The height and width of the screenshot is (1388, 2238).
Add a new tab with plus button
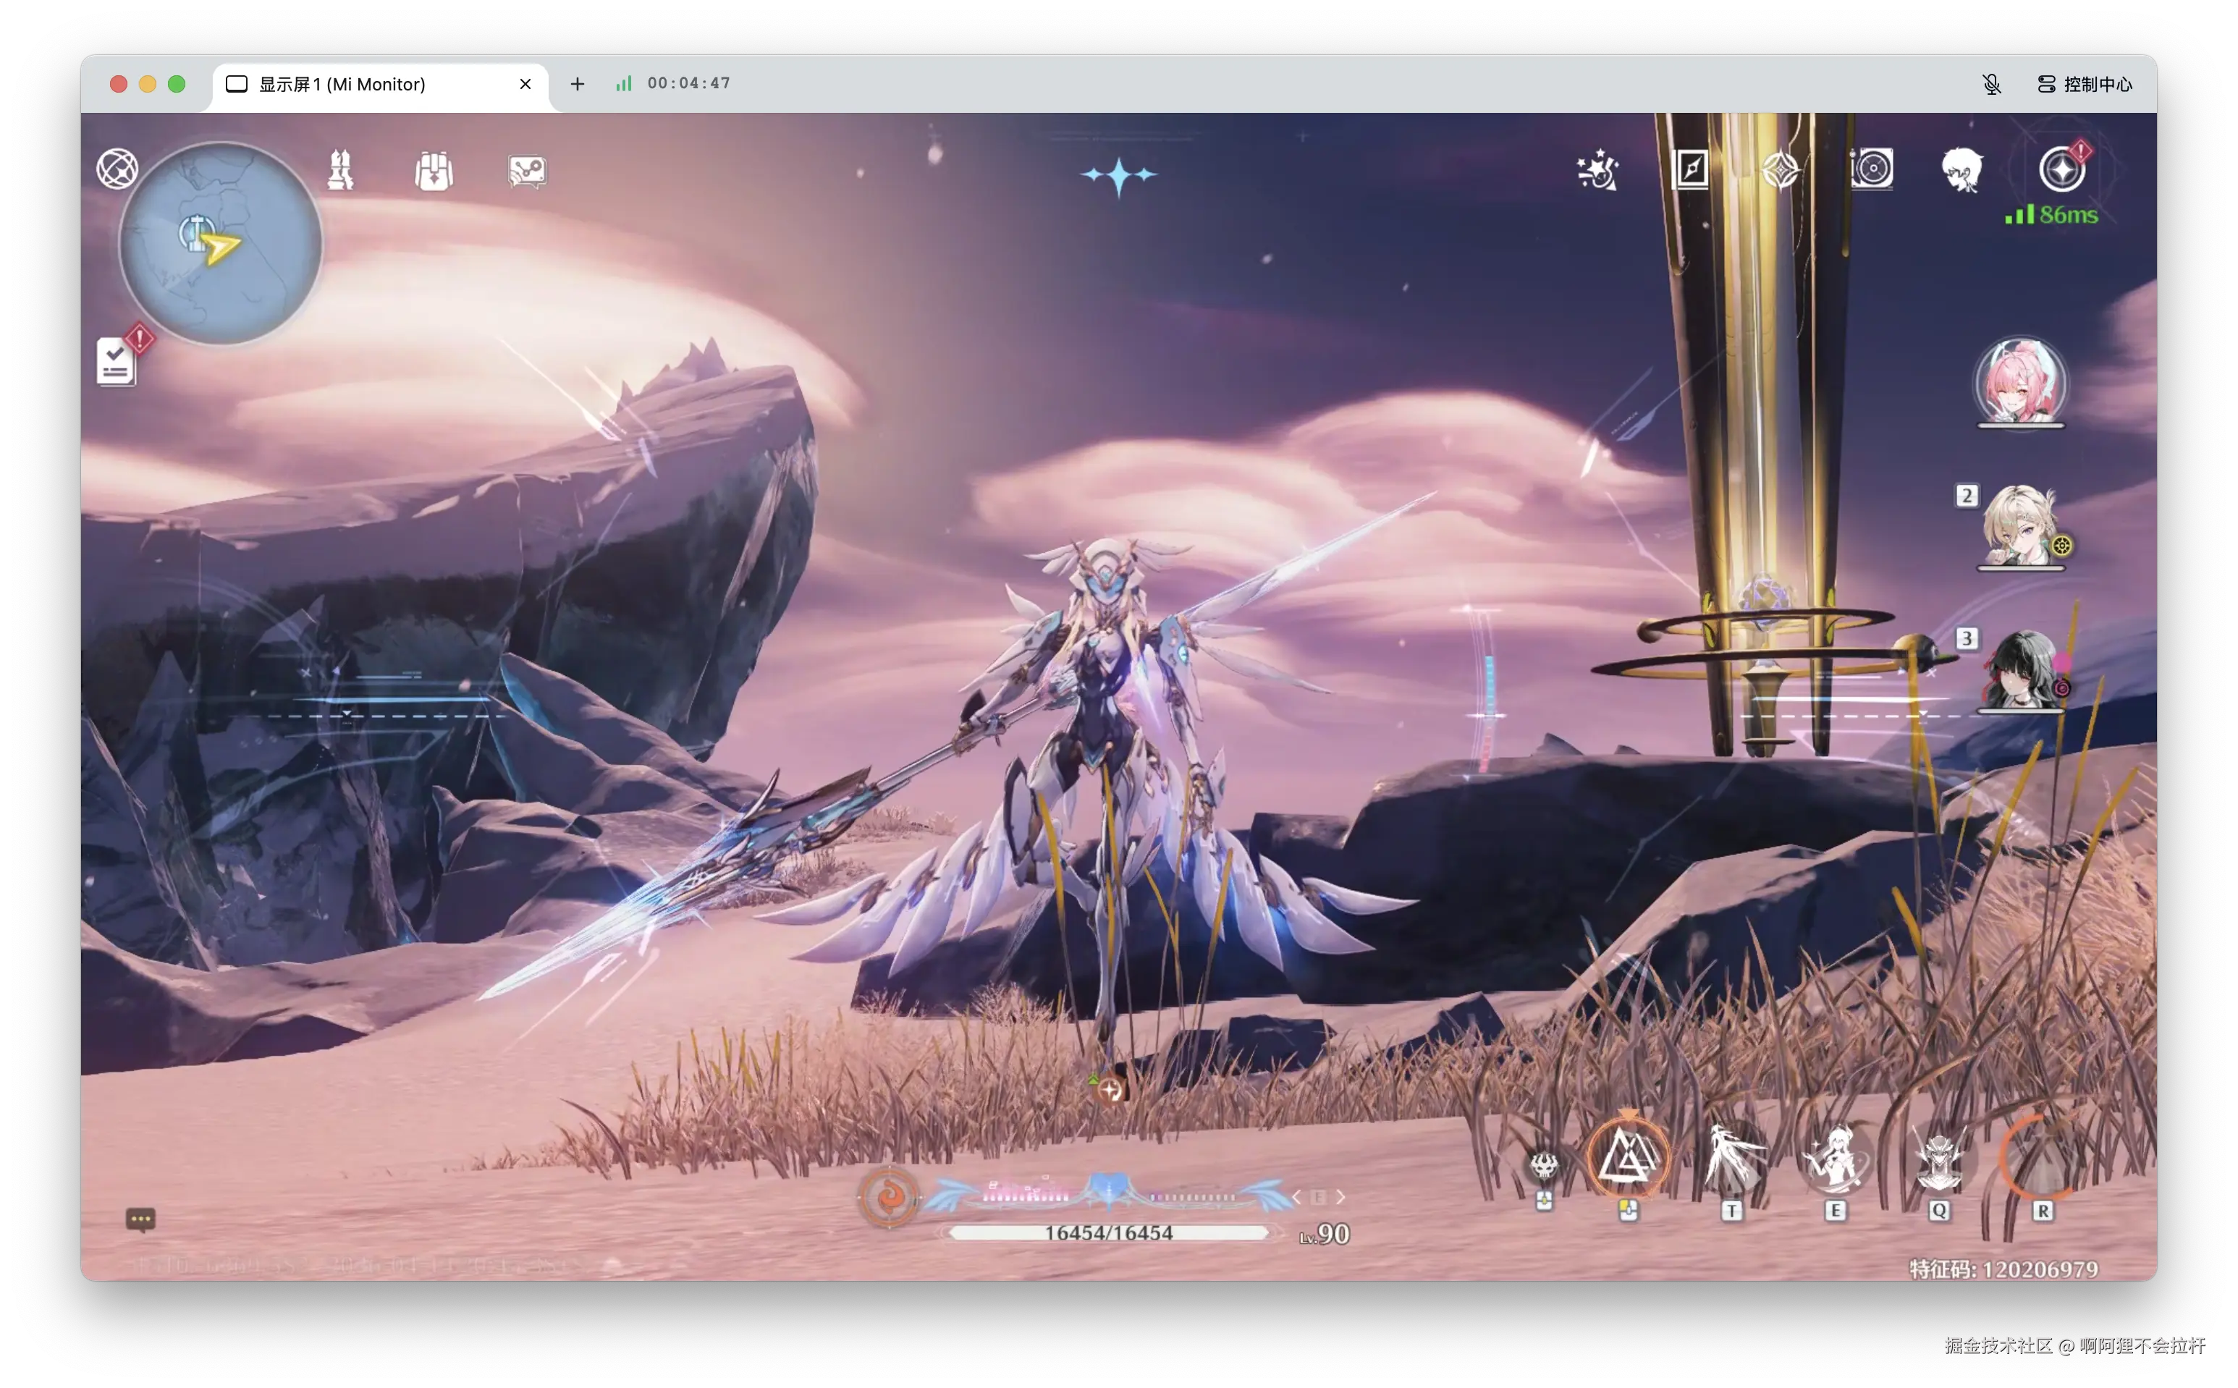pos(578,85)
